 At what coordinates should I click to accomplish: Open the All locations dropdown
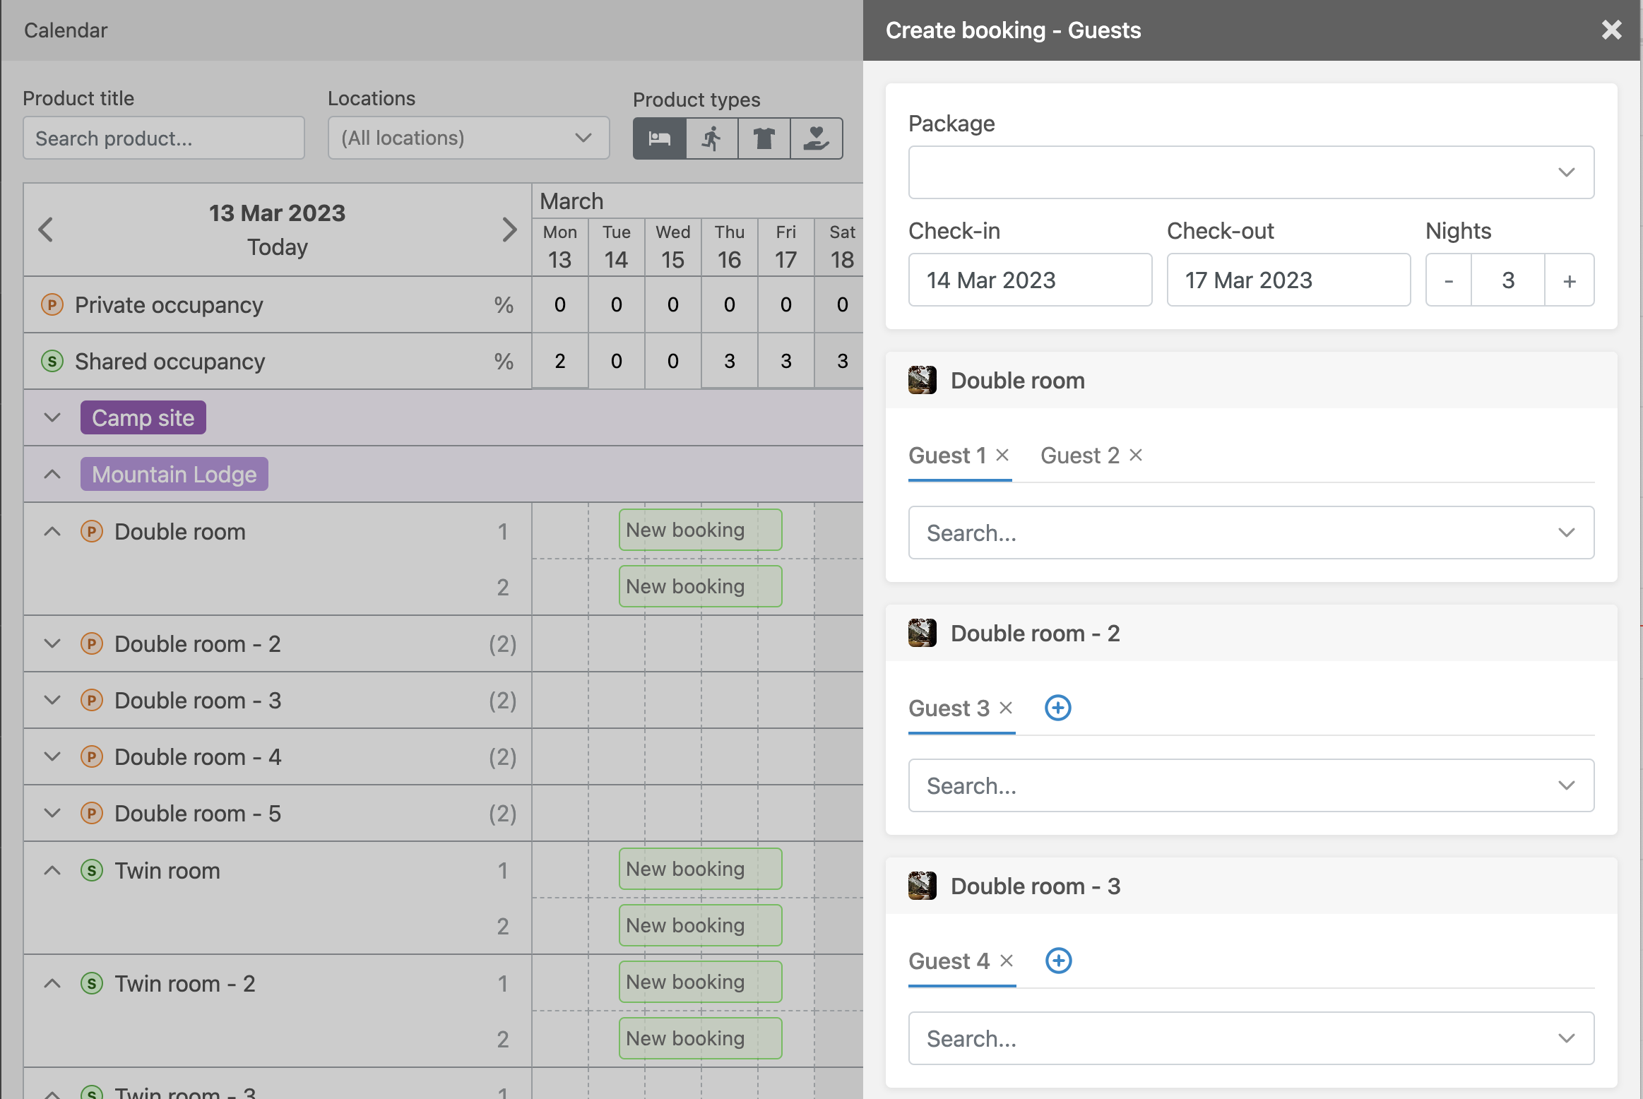[468, 138]
